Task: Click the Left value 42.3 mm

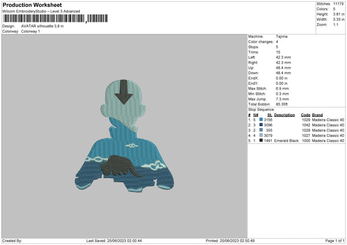Action: tap(283, 57)
